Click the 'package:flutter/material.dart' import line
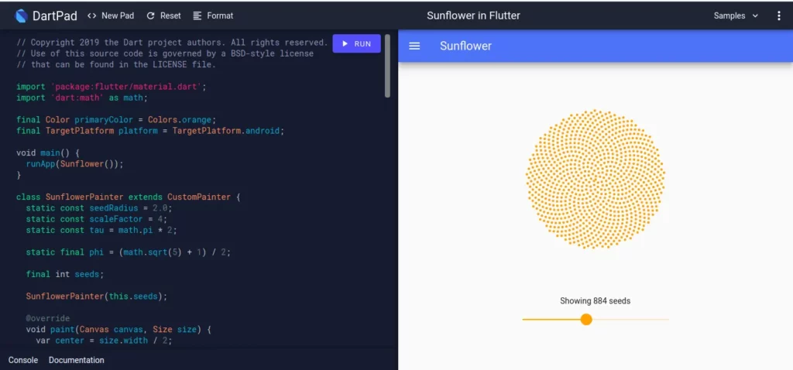 coord(112,87)
